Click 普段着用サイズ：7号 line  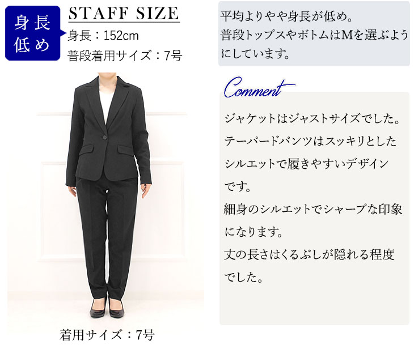point(125,56)
